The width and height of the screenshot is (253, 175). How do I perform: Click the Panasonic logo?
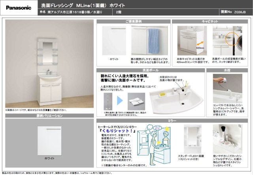pos(17,7)
